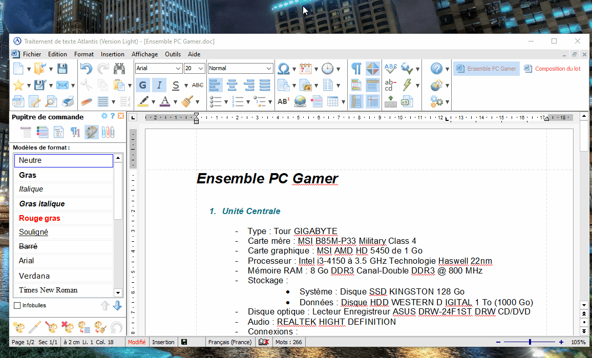
Task: Enable the Infobulles checkbox
Action: 17,306
